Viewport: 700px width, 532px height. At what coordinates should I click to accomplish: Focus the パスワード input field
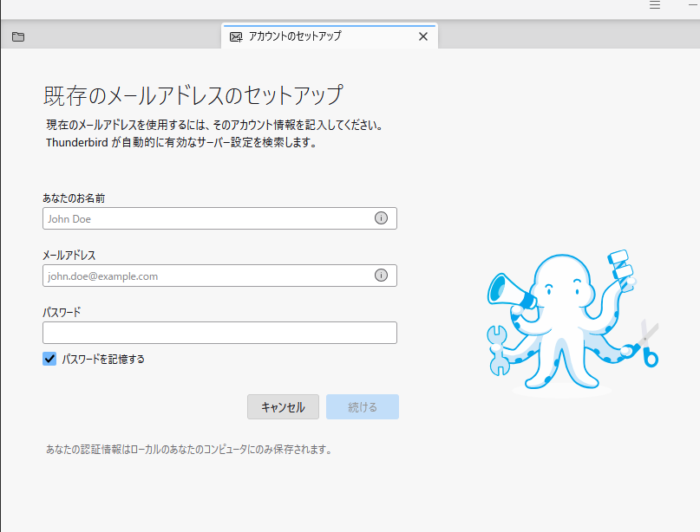pos(219,333)
